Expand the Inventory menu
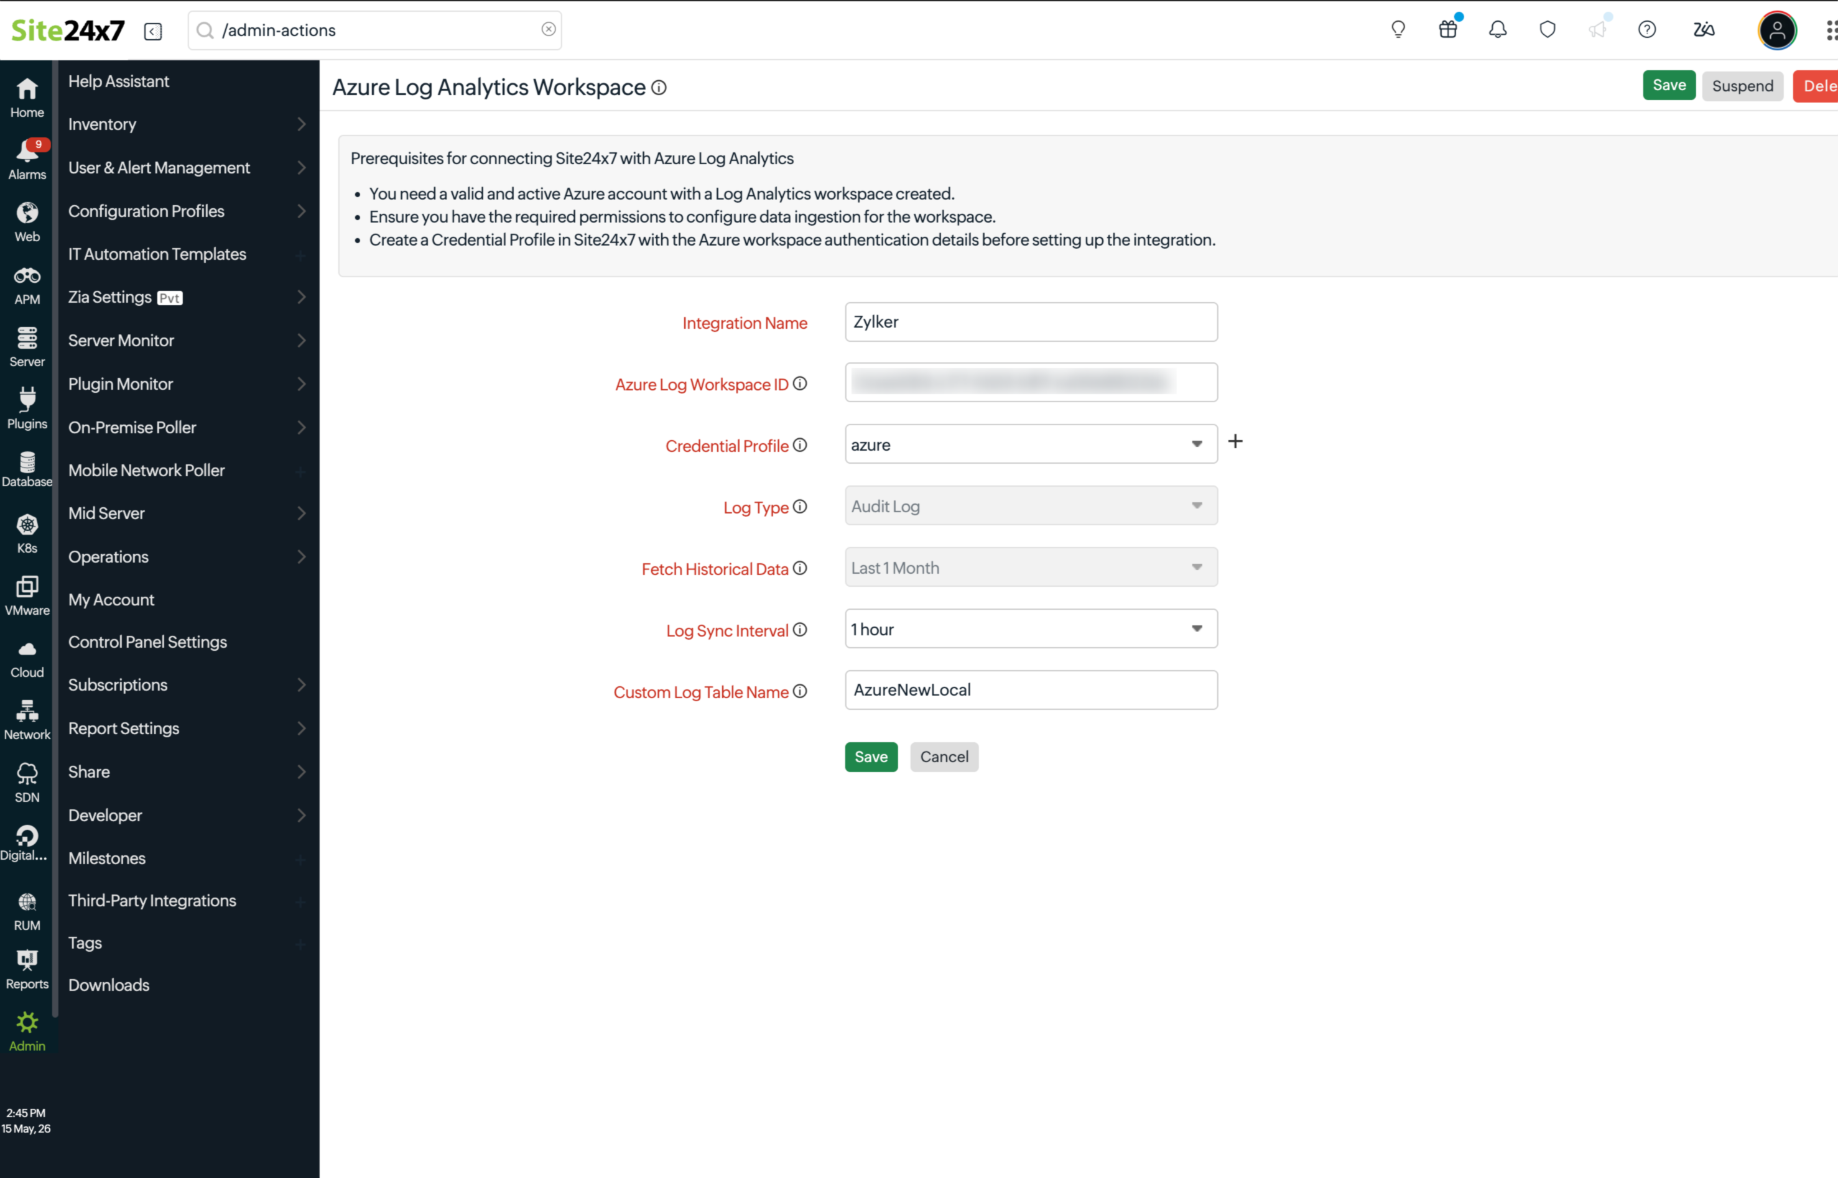 pyautogui.click(x=187, y=124)
